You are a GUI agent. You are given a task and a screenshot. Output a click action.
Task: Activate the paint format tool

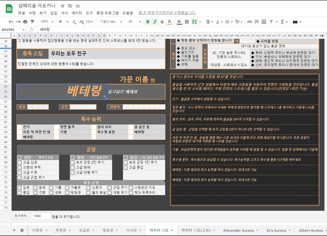pyautogui.click(x=32, y=22)
